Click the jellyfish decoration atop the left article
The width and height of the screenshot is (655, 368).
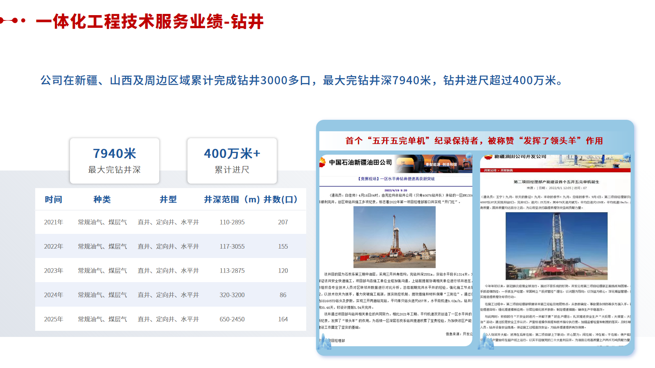[x=468, y=156]
